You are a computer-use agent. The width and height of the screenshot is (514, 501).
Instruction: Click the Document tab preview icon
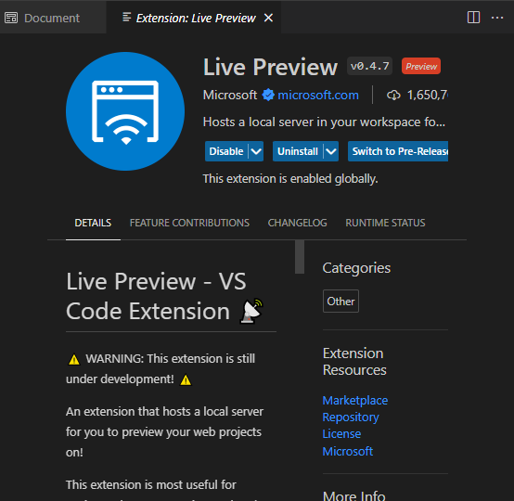11,18
